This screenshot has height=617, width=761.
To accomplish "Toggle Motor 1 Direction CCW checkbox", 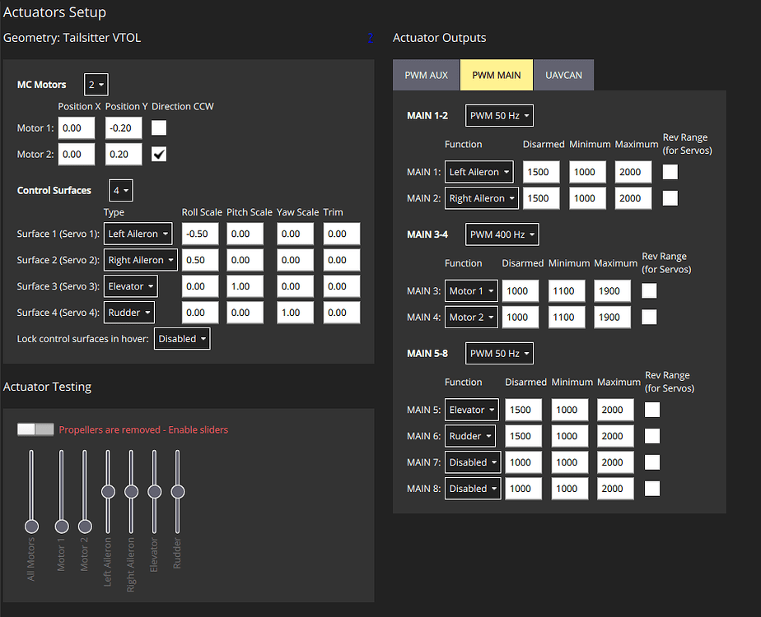I will coord(159,128).
